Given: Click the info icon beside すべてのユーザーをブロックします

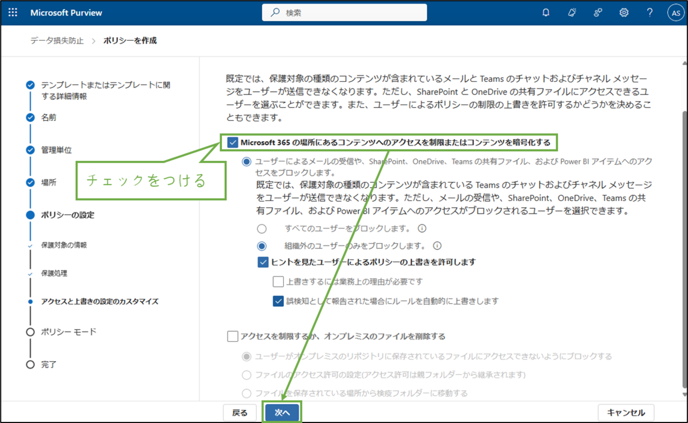Looking at the screenshot, I should (x=421, y=228).
